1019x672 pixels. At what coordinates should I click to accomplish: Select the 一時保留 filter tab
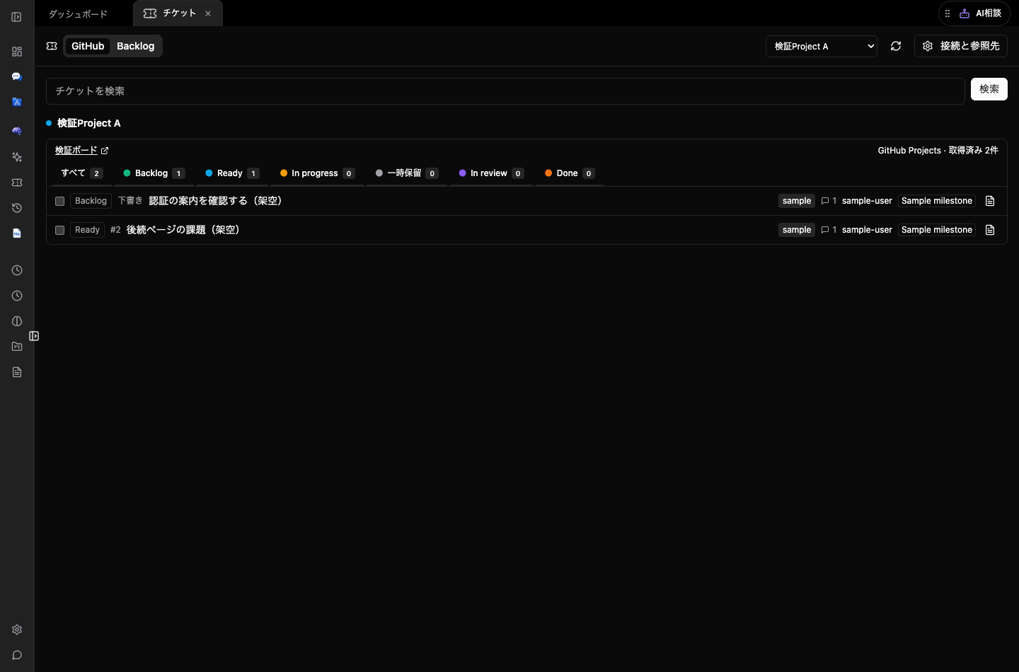(407, 173)
